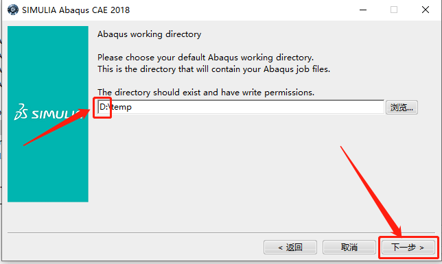Viewport: 442px width, 264px height.
Task: Proceed with the 下一步 > button
Action: click(x=408, y=248)
